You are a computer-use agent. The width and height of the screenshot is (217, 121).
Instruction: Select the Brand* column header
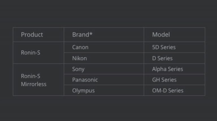83,35
